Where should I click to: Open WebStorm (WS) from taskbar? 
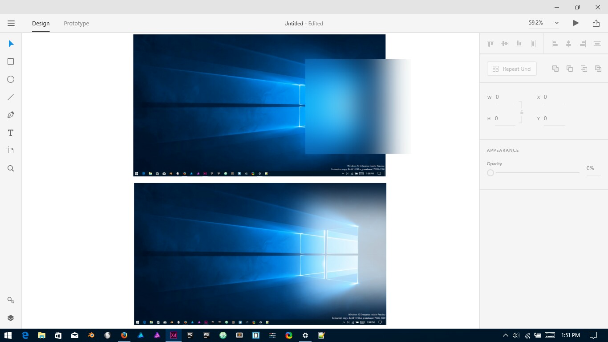(x=207, y=335)
